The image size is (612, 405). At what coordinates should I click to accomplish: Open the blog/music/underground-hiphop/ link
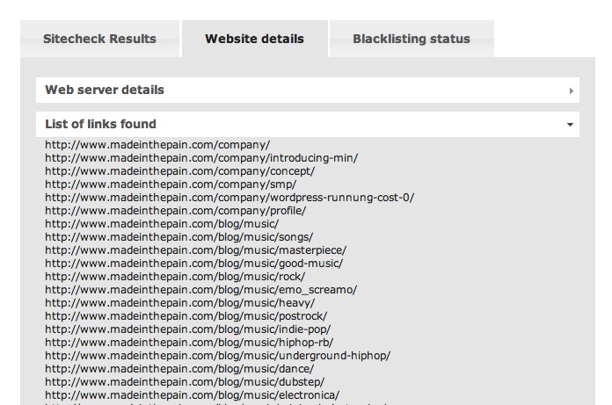tap(217, 356)
